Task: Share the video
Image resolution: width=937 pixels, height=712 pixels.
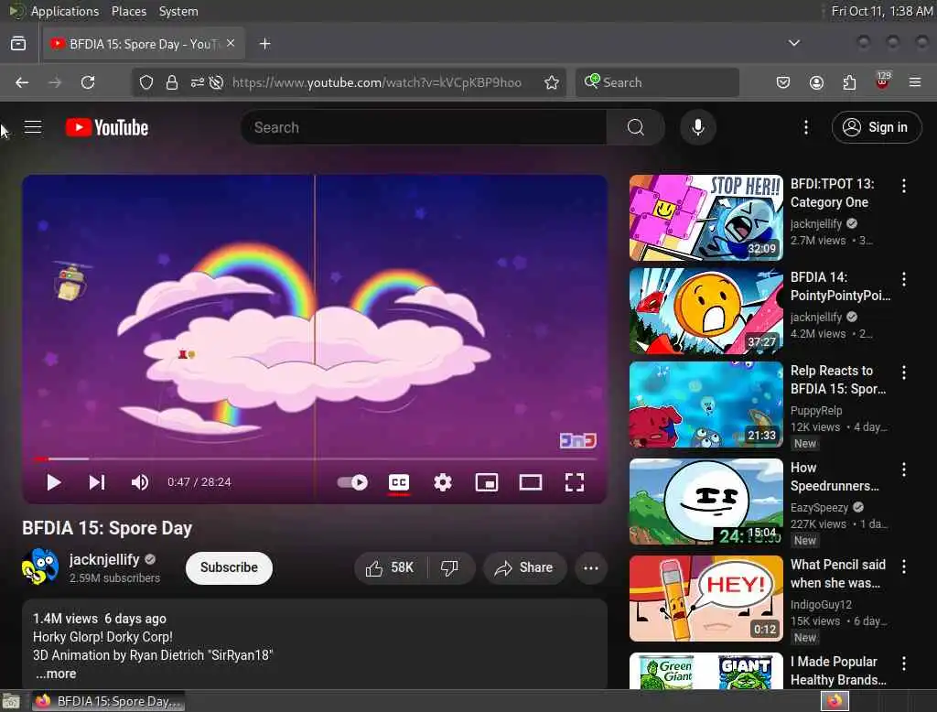Action: (x=524, y=568)
